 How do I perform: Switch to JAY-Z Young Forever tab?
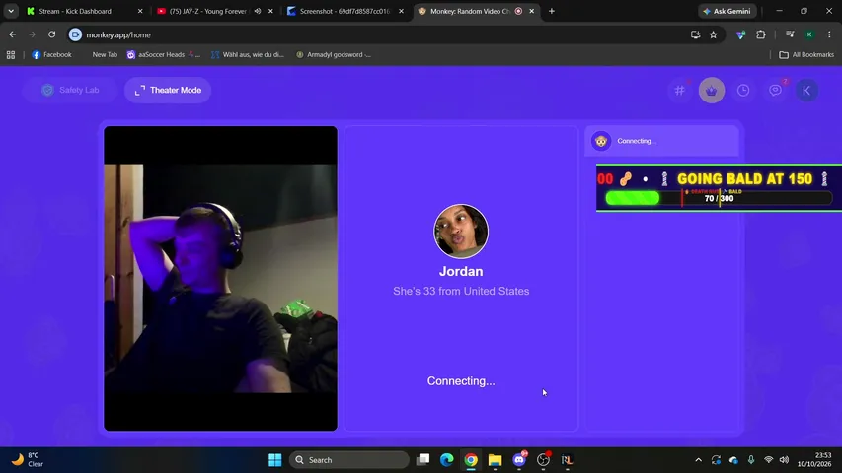coord(206,11)
